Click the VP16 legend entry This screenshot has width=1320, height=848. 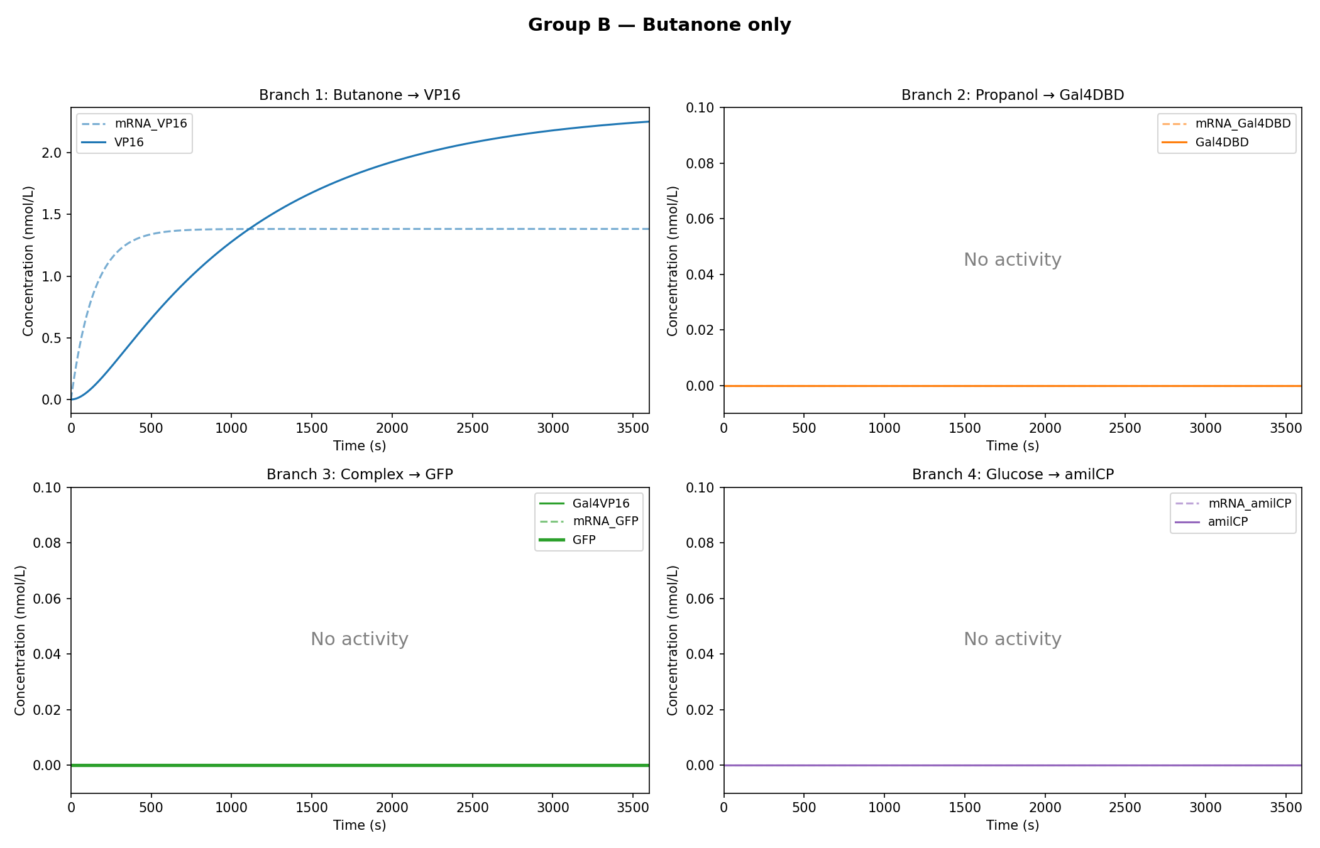click(x=129, y=143)
